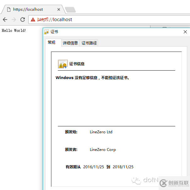
Task: Click the certificate warning icon beside 证书信息
Action: 62,64
